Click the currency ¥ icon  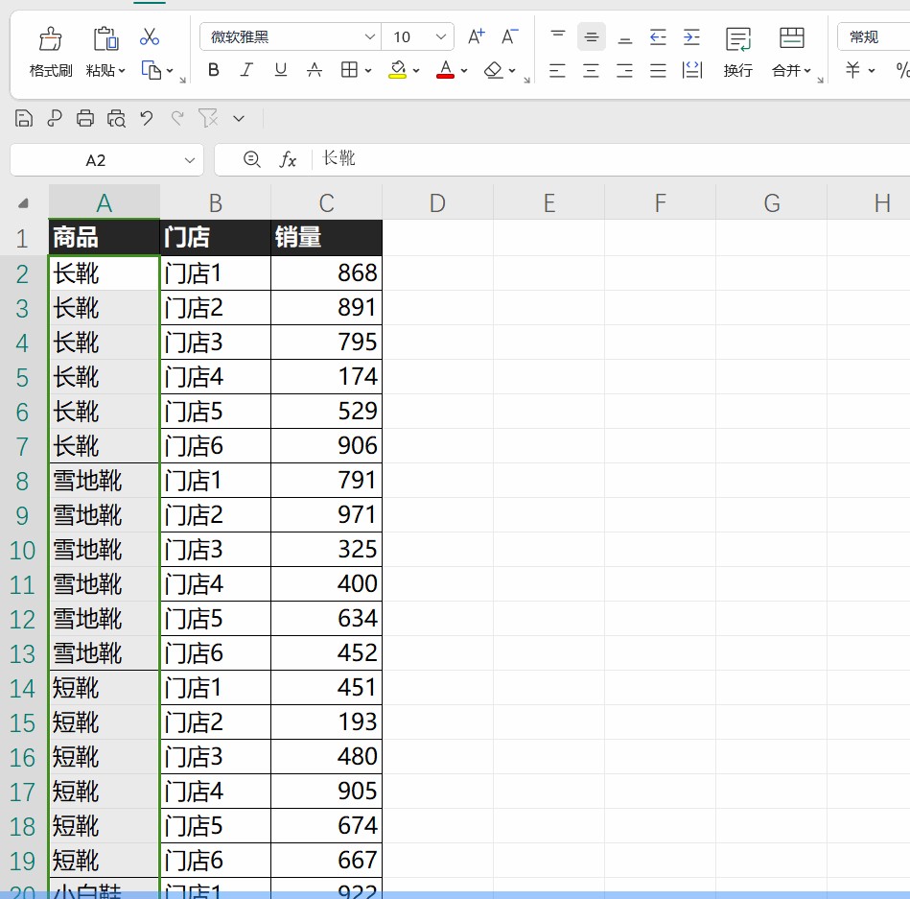(x=852, y=70)
